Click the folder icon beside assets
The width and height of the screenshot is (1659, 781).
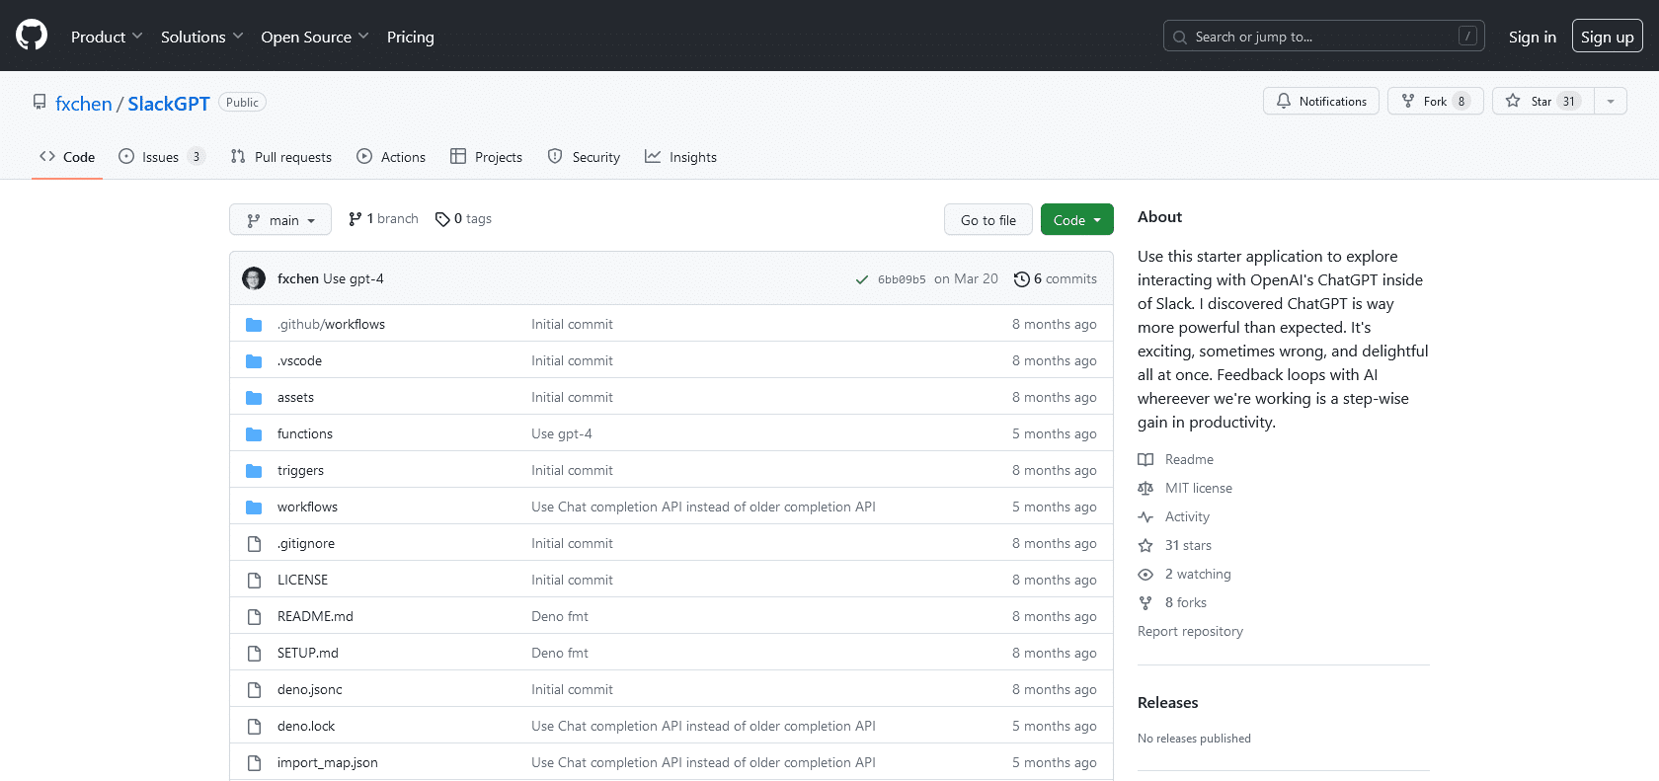tap(254, 397)
